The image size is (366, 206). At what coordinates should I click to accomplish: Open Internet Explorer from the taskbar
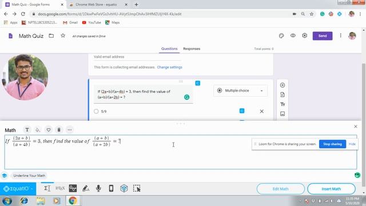[x=24, y=201]
